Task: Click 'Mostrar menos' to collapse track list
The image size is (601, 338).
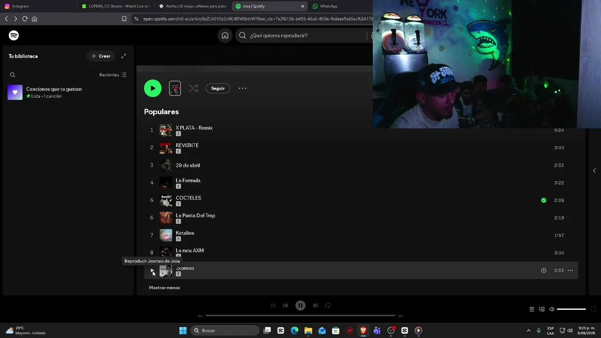Action: 164,288
